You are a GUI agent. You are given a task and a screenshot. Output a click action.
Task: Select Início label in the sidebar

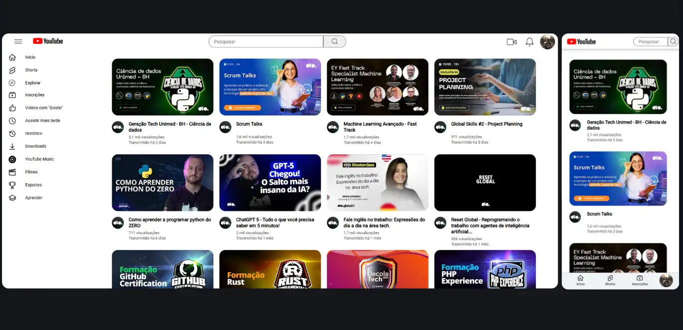(30, 57)
